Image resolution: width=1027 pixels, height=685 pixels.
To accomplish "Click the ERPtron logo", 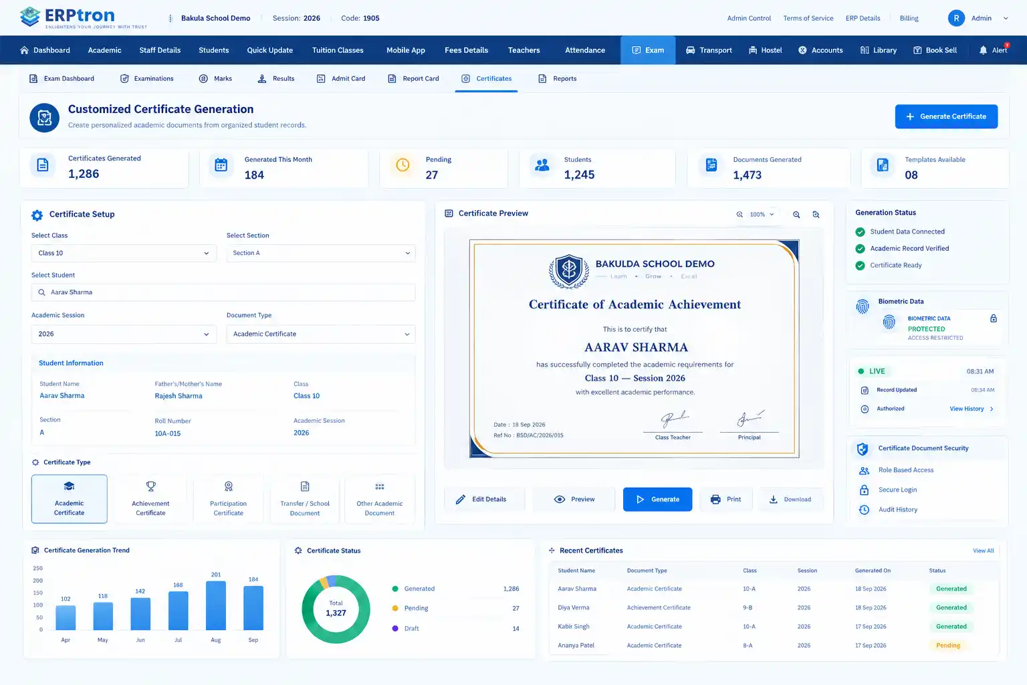I will coord(84,17).
